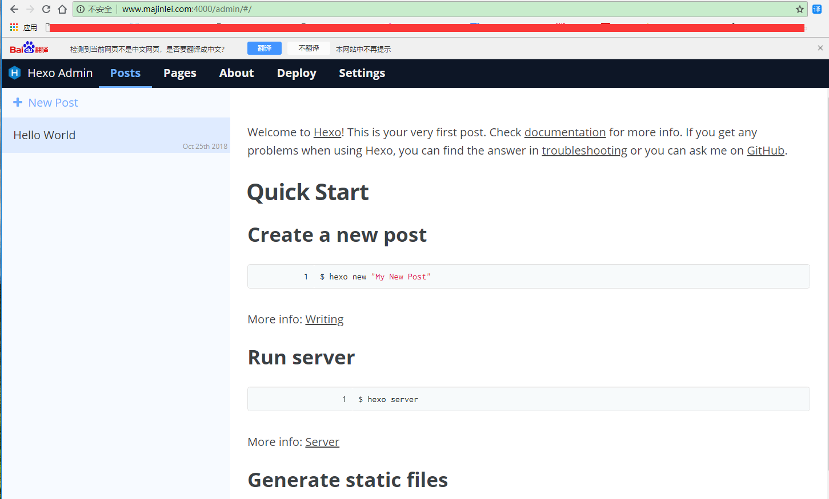Click the address bar URL field

click(440, 9)
